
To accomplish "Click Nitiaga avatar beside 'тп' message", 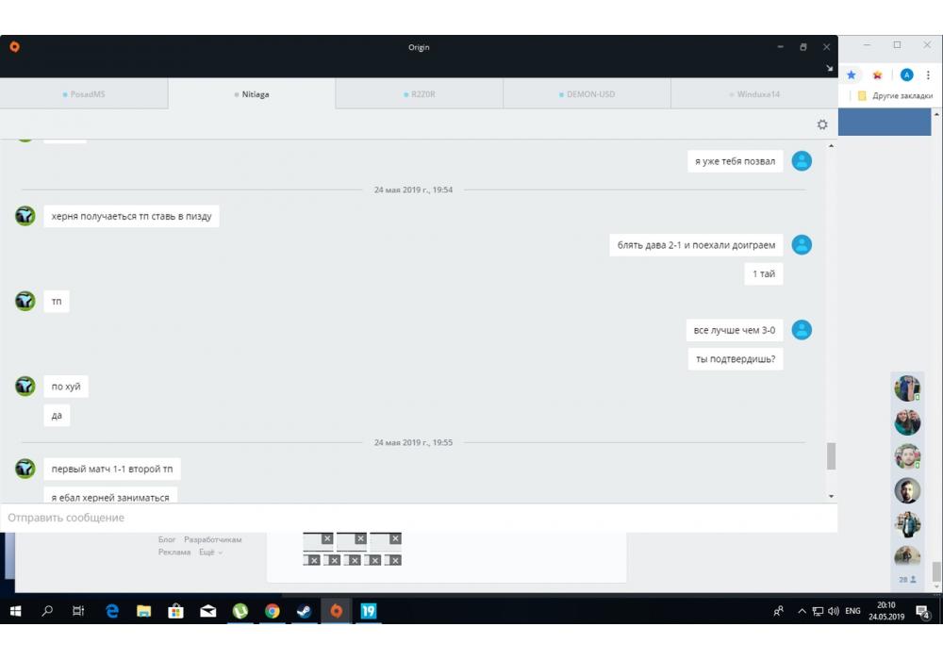I will (x=25, y=301).
